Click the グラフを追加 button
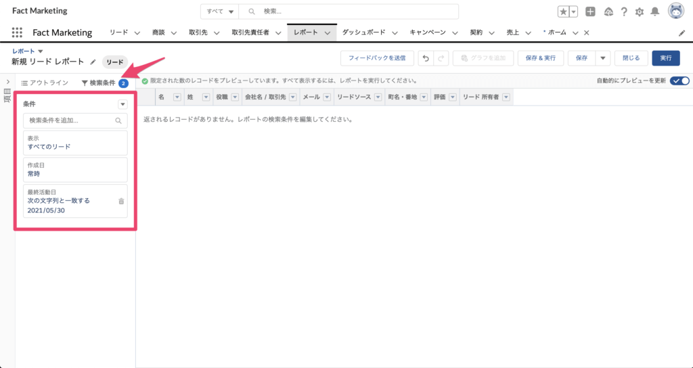 coord(483,58)
